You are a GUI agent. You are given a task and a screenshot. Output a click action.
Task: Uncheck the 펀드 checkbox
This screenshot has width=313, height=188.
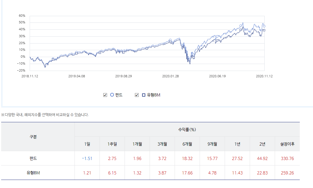point(104,94)
